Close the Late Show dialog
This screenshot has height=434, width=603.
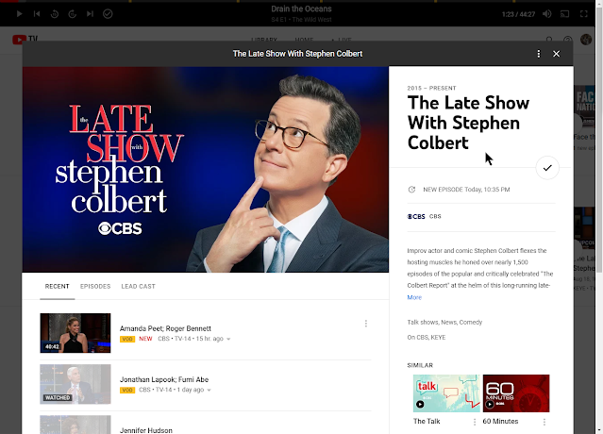point(556,54)
